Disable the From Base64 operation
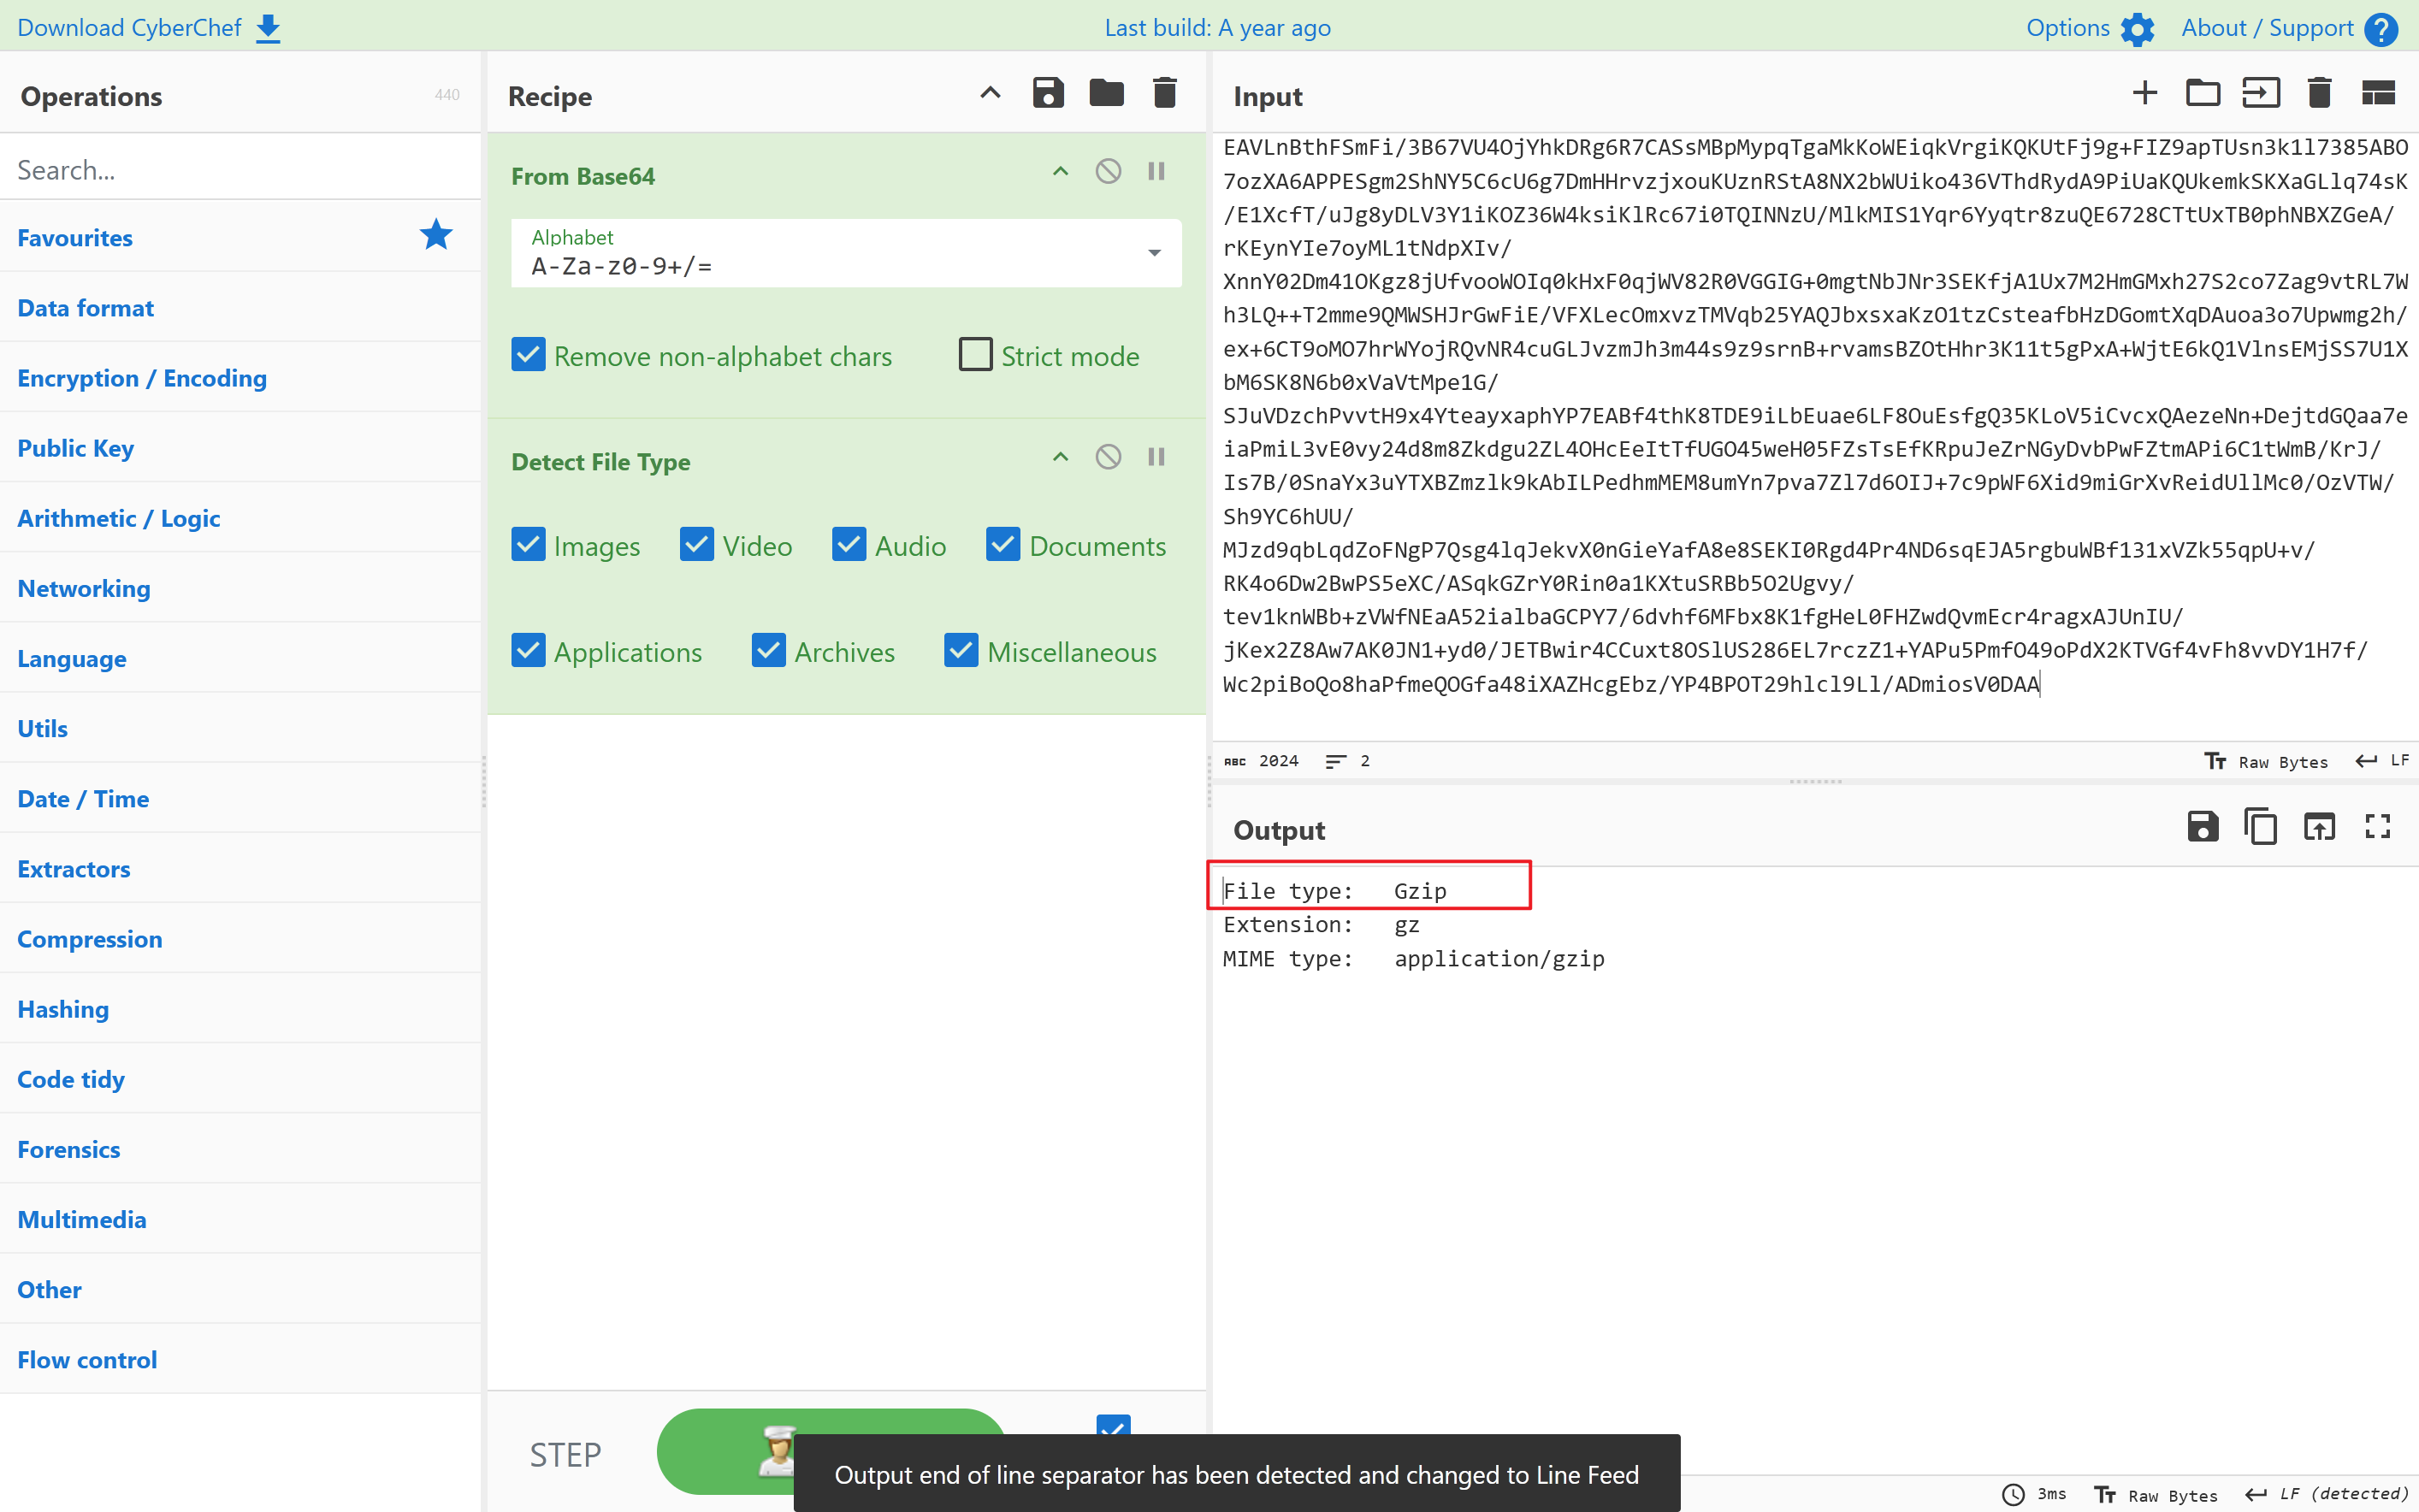The width and height of the screenshot is (2419, 1512). pyautogui.click(x=1108, y=172)
